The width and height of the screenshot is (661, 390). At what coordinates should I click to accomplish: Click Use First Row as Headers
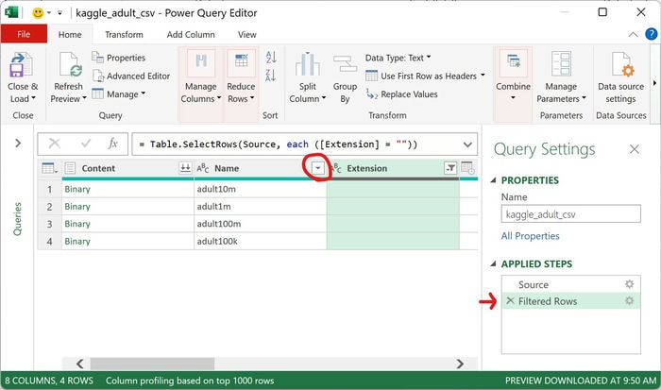point(425,76)
